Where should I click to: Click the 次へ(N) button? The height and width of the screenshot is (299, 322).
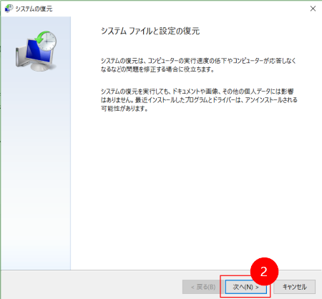246,287
